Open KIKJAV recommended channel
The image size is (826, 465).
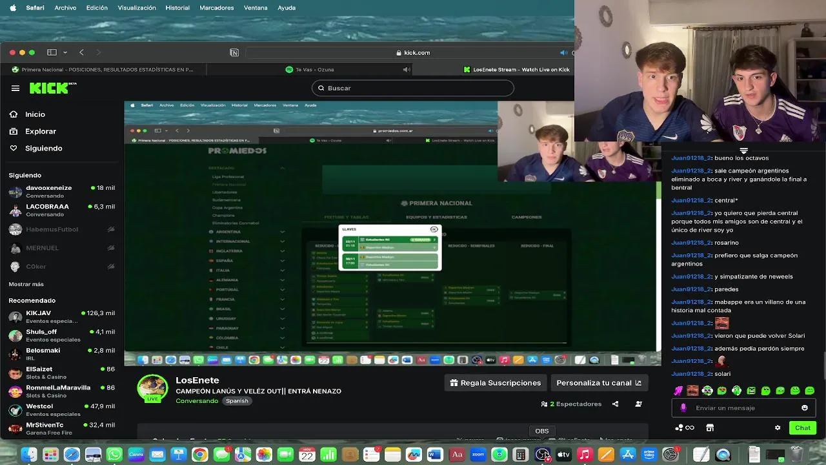(x=62, y=316)
